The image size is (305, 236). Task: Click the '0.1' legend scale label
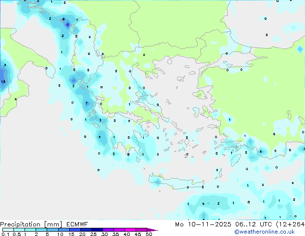tap(5, 234)
